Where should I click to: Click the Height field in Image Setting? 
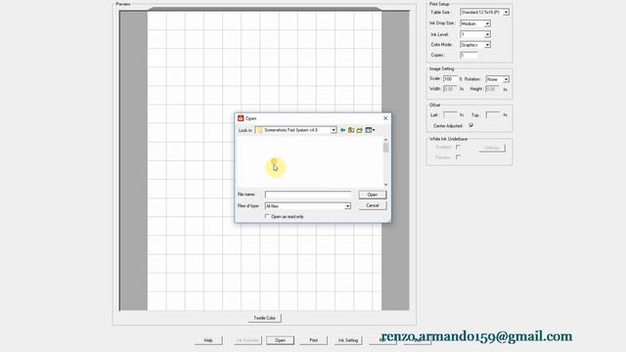tap(492, 89)
